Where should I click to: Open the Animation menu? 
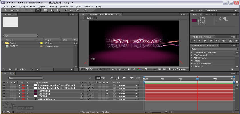point(66,7)
